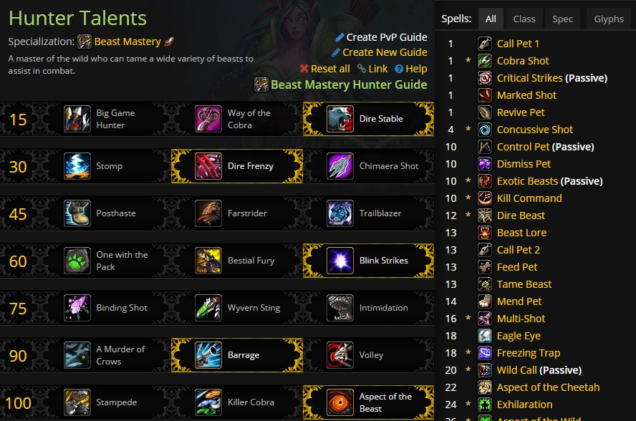The width and height of the screenshot is (636, 421).
Task: Click the Cobra Shot spell icon
Action: coord(483,61)
